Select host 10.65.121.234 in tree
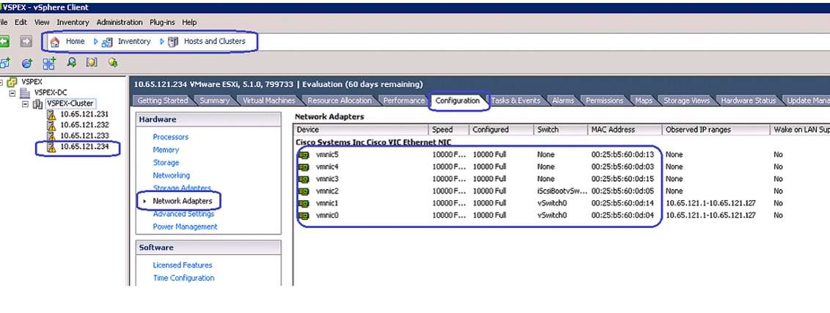830x313 pixels. 84,147
